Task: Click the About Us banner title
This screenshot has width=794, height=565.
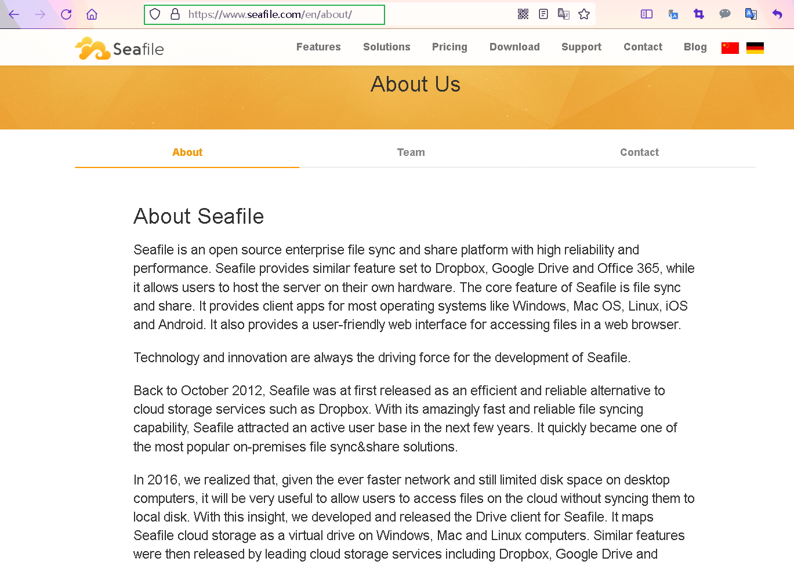Action: click(x=416, y=85)
